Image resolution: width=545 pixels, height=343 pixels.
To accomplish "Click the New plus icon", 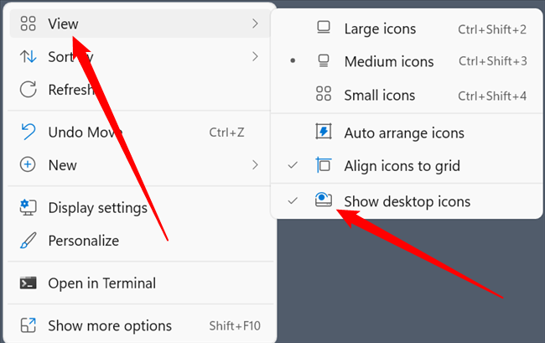I will pyautogui.click(x=28, y=164).
